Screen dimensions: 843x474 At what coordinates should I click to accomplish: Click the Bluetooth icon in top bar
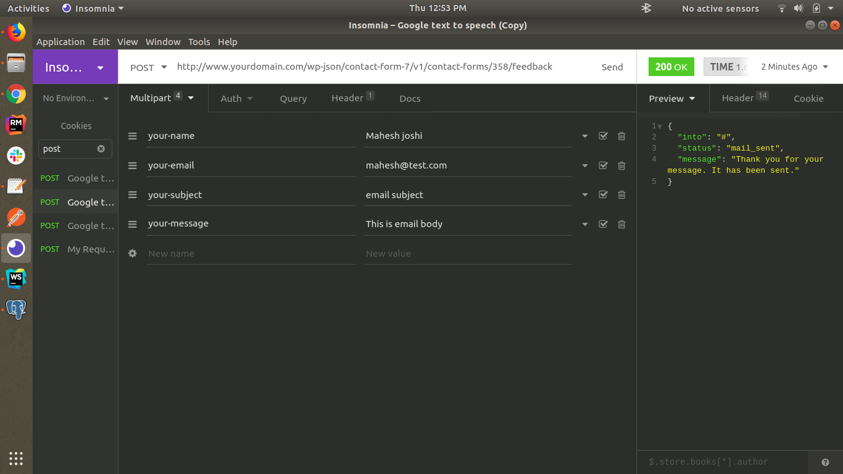(646, 8)
